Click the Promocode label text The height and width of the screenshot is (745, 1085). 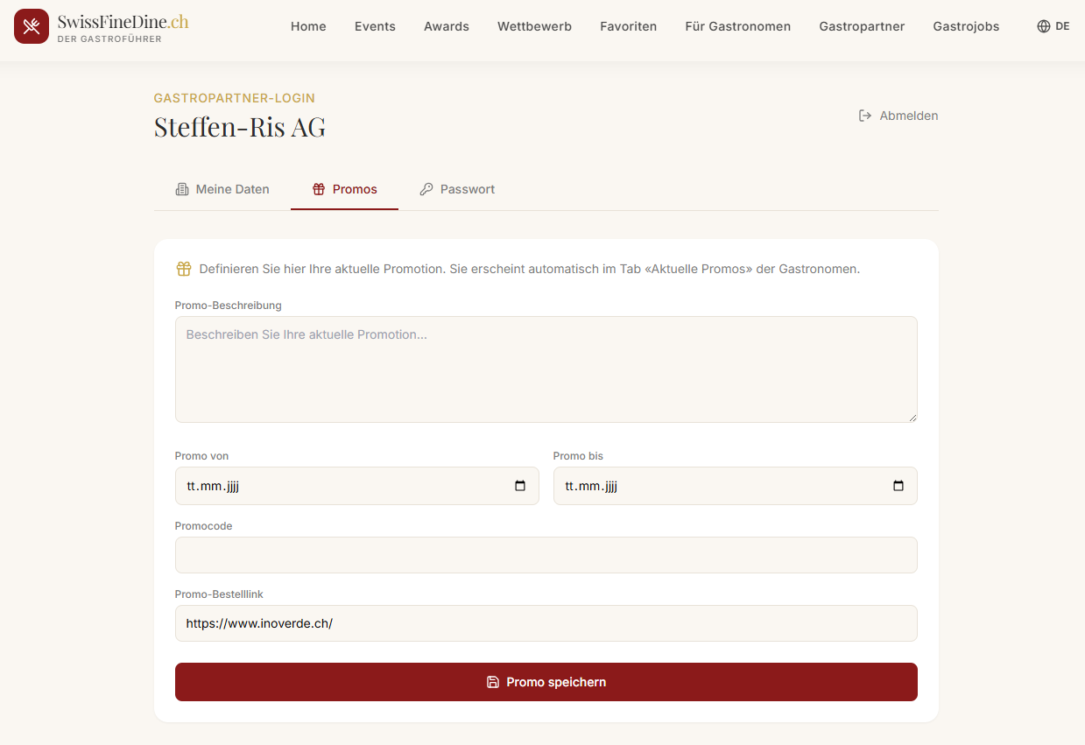click(204, 526)
